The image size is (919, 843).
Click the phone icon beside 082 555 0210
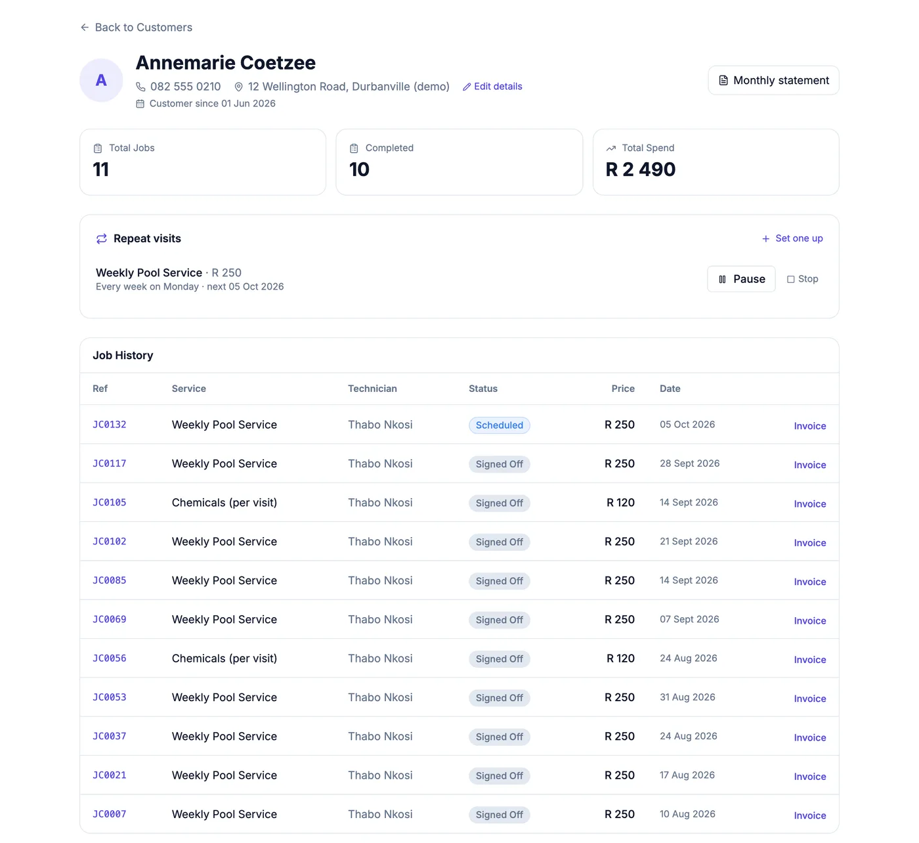coord(140,87)
